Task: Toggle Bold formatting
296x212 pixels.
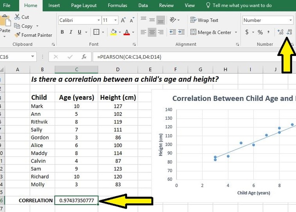Action: (62, 32)
